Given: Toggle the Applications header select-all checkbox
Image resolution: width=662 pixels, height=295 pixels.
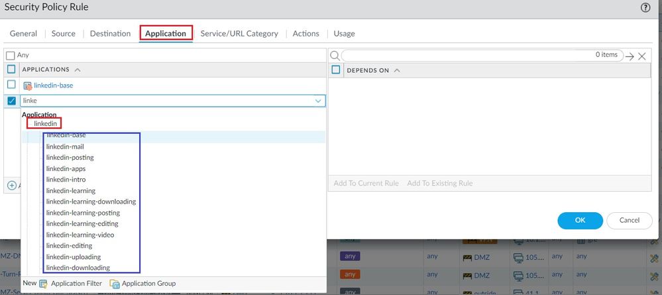Looking at the screenshot, I should [x=11, y=70].
